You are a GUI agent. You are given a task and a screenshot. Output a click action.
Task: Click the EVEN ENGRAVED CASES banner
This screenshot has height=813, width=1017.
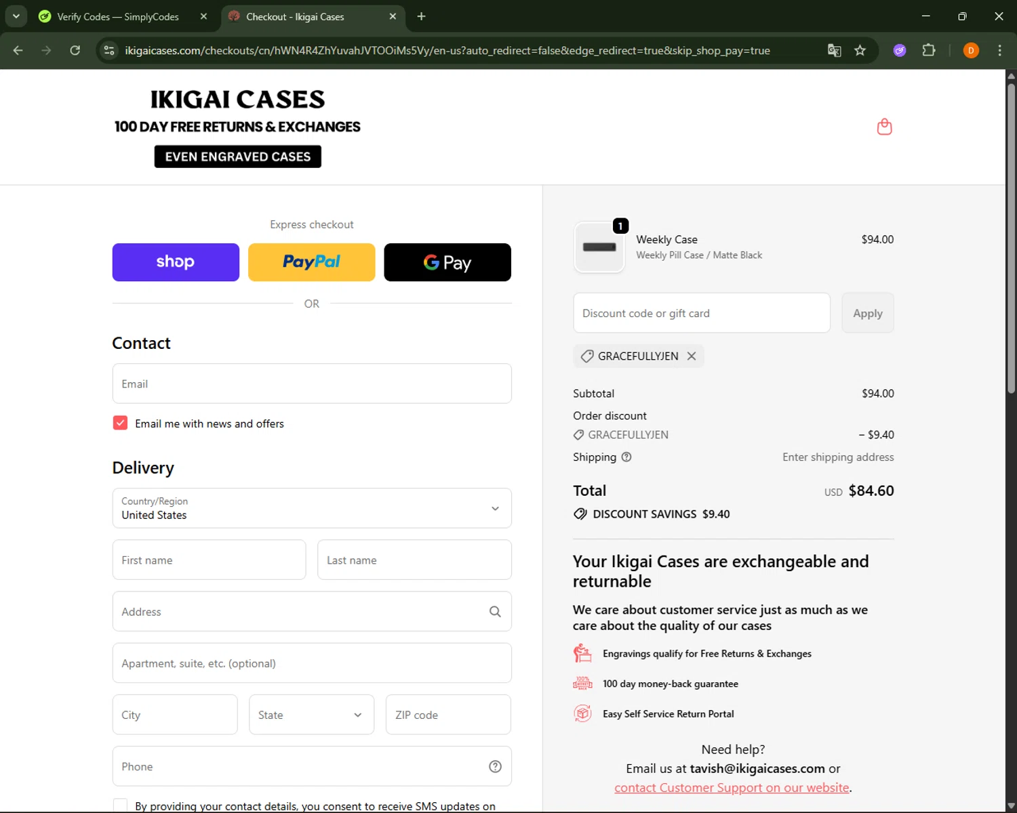tap(238, 157)
